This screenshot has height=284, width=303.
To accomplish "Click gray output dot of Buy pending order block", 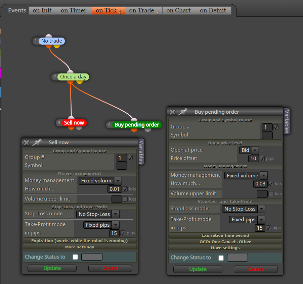I will pyautogui.click(x=148, y=130).
